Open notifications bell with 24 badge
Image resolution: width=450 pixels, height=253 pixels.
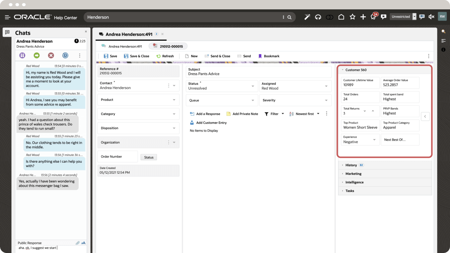(x=373, y=17)
